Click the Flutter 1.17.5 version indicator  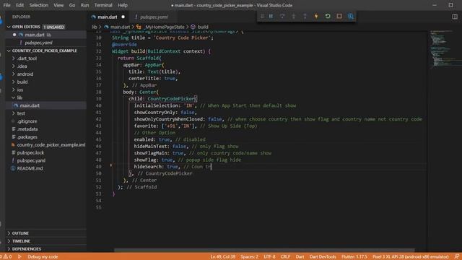coord(354,257)
